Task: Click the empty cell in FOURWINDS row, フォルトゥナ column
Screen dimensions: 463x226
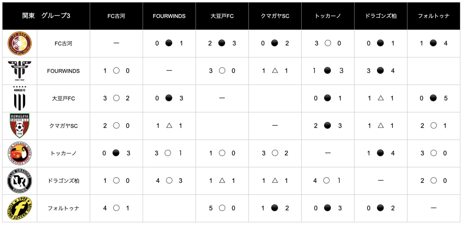Action: click(x=433, y=71)
